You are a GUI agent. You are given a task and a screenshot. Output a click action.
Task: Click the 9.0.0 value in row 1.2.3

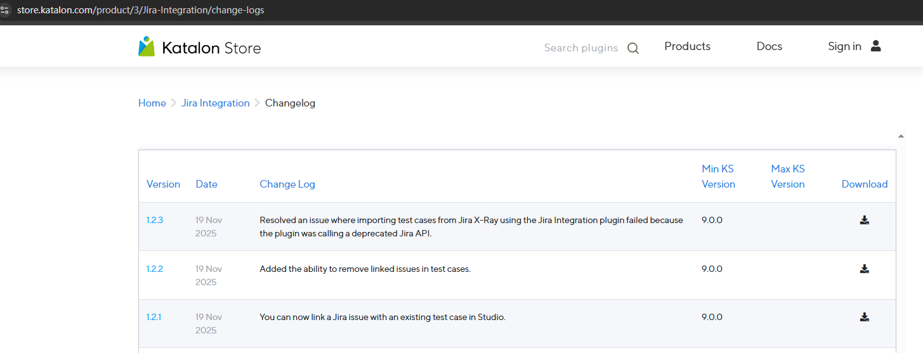click(x=712, y=220)
